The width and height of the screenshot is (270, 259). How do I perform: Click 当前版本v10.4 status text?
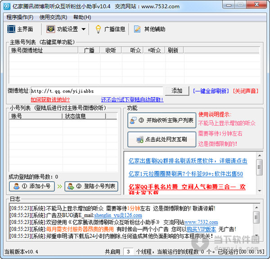point(21,252)
